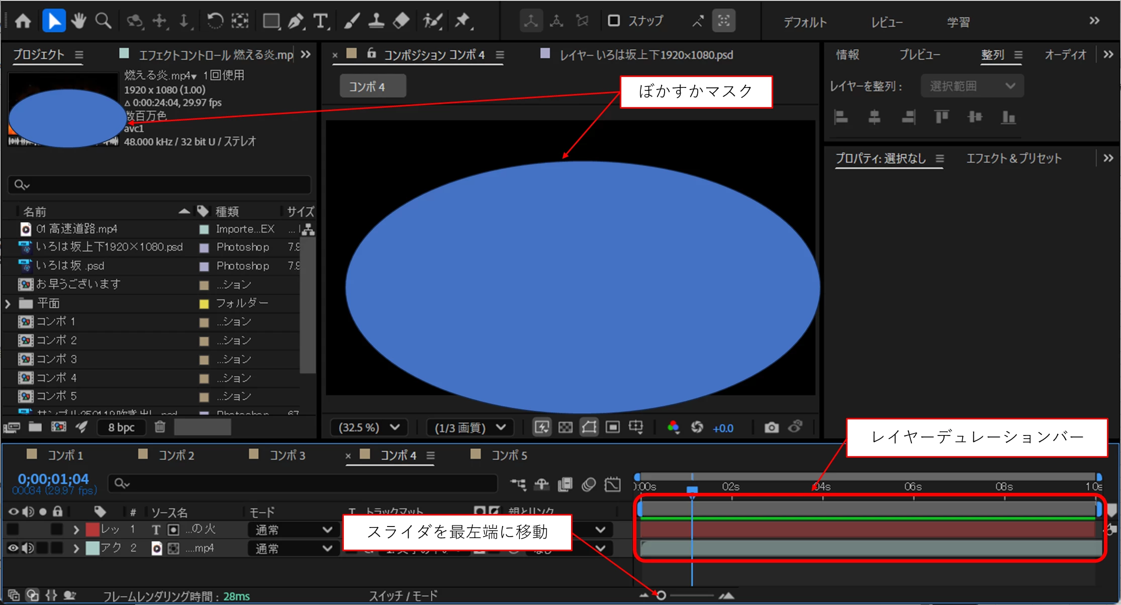The width and height of the screenshot is (1121, 605).
Task: Click the 8 bpc color depth button
Action: click(121, 427)
